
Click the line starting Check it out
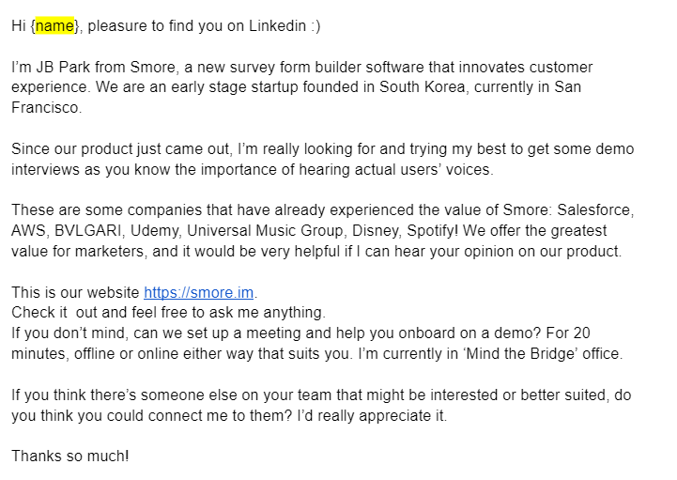point(168,313)
